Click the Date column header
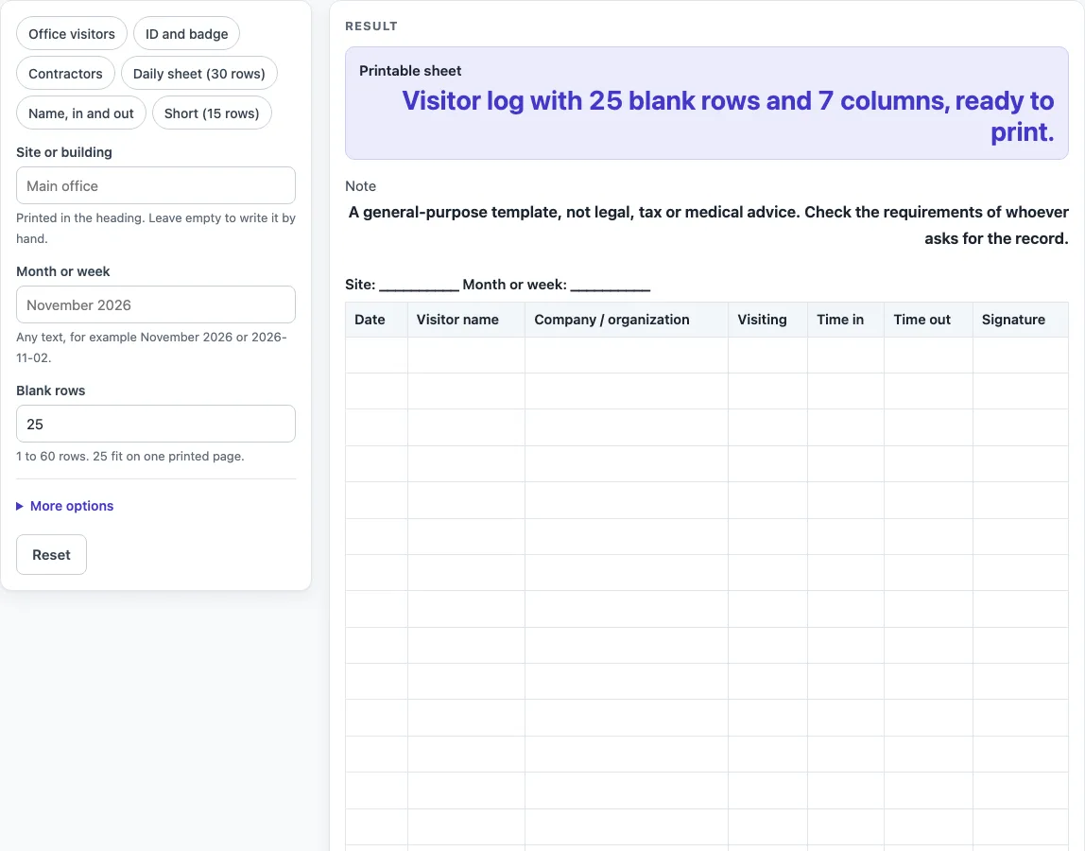1085x851 pixels. click(376, 320)
